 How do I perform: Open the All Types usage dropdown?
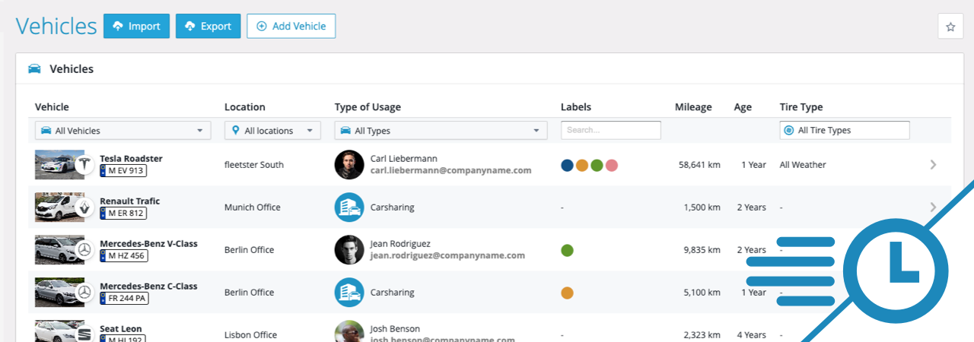tap(441, 131)
